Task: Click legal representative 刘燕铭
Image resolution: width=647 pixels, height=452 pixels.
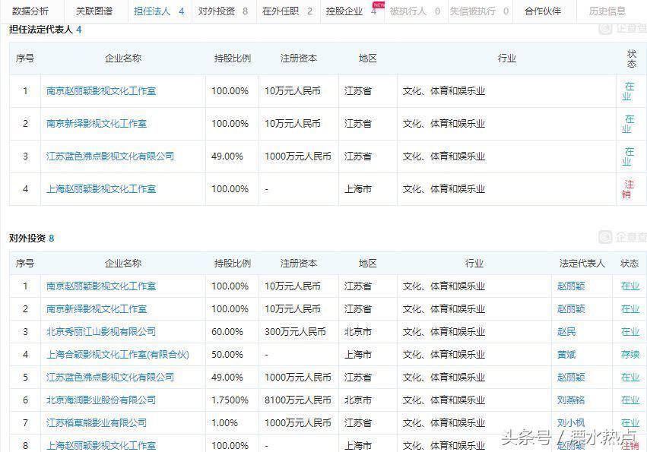Action: (x=571, y=400)
